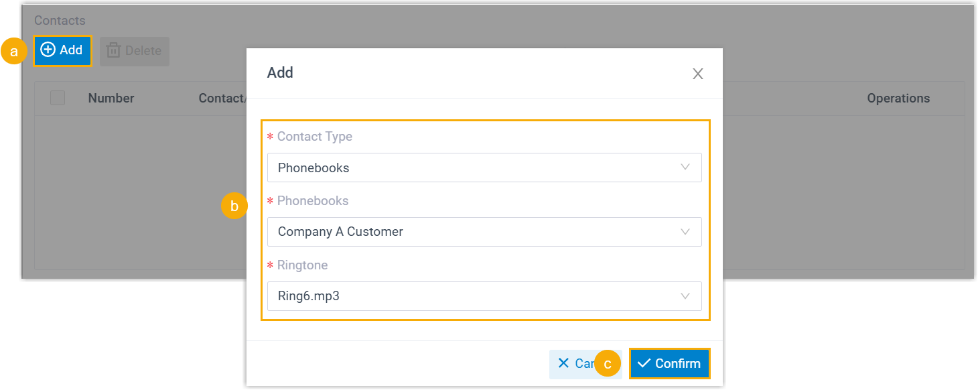Click the Contacts section heading
The height and width of the screenshot is (390, 978).
click(x=60, y=21)
